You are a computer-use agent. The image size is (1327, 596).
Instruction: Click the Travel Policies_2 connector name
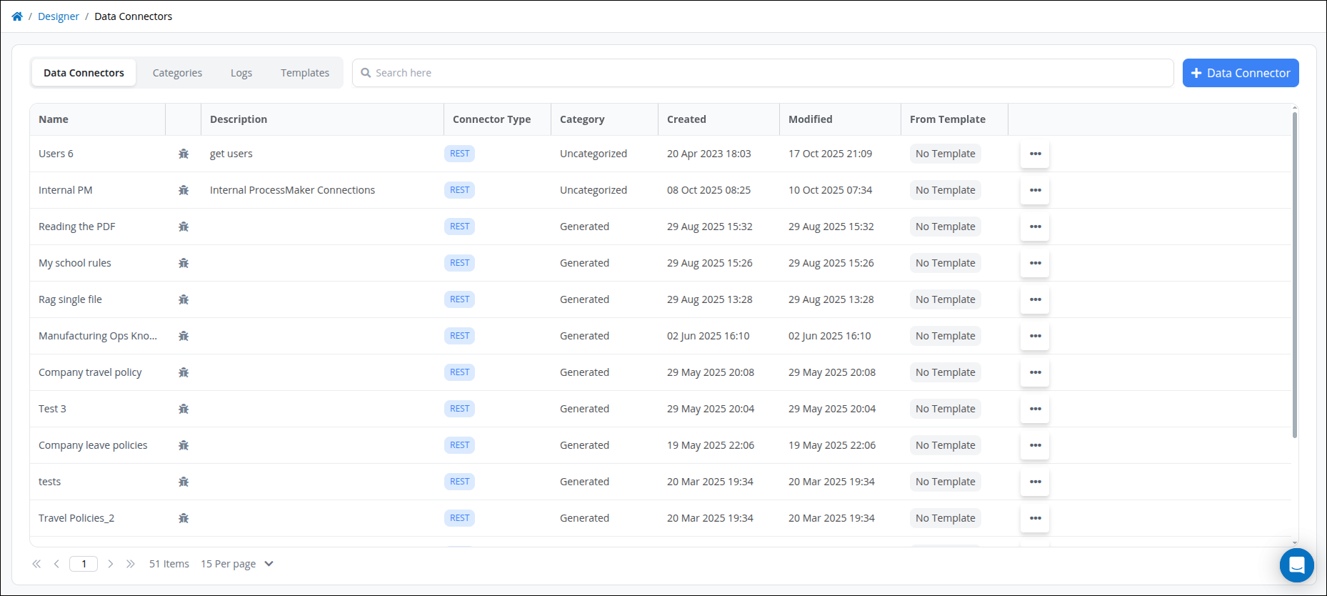[x=76, y=518]
